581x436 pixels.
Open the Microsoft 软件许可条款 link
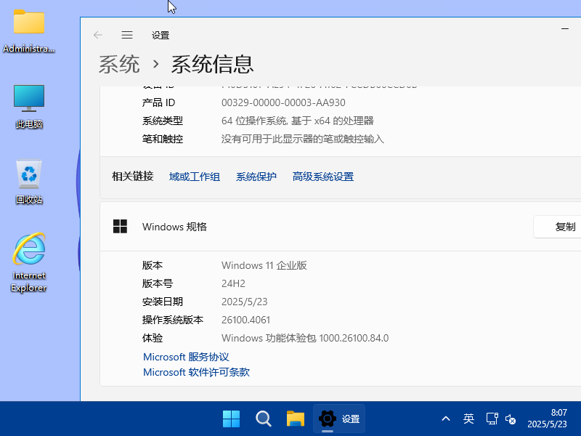pyautogui.click(x=196, y=372)
